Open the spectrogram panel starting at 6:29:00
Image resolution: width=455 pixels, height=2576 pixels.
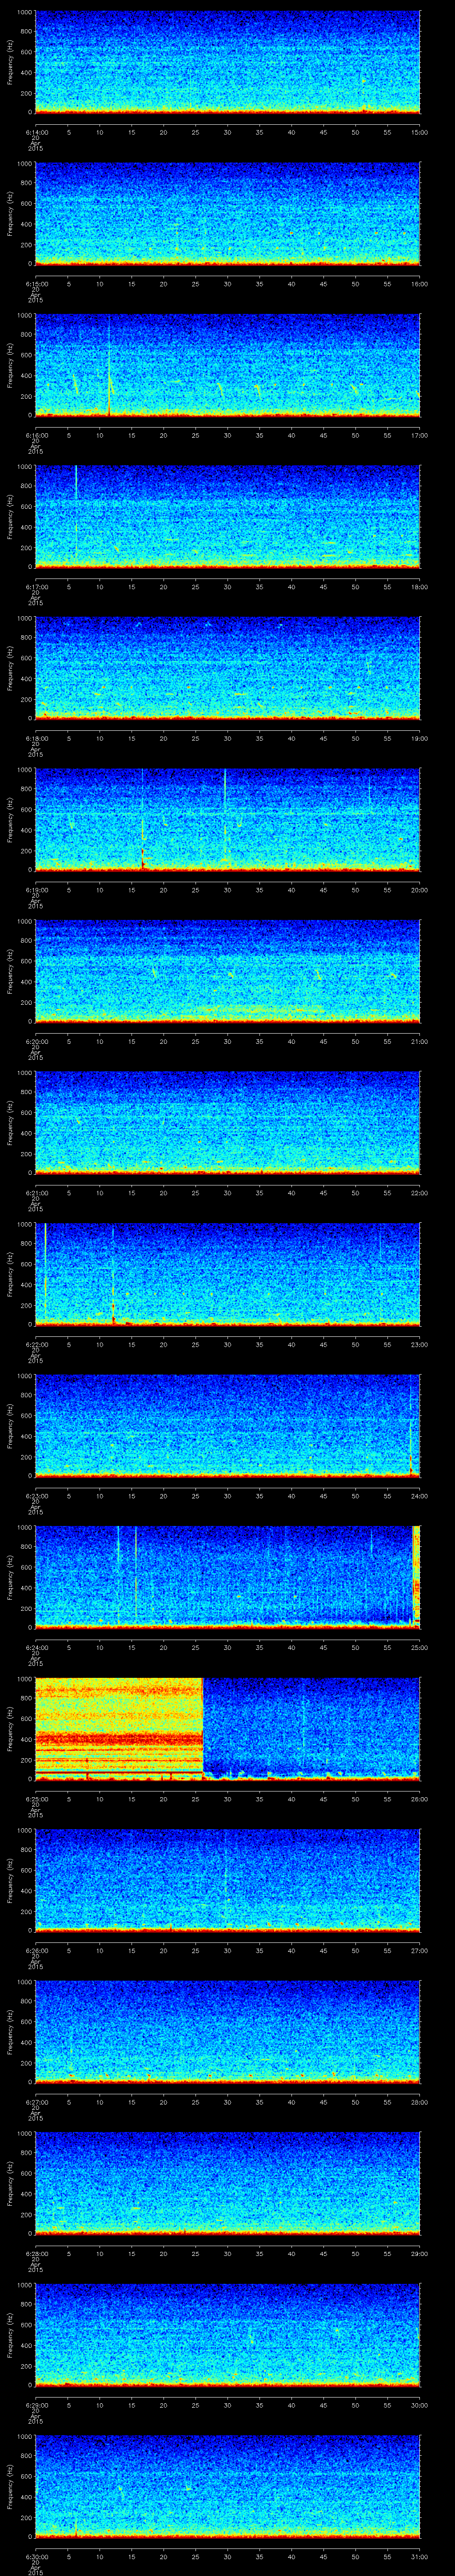(227, 2335)
